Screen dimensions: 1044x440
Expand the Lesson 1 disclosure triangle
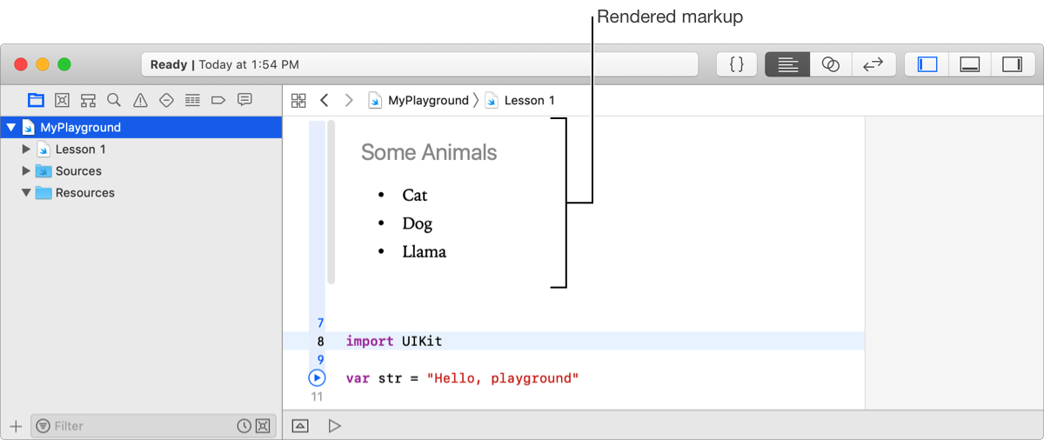tap(26, 149)
